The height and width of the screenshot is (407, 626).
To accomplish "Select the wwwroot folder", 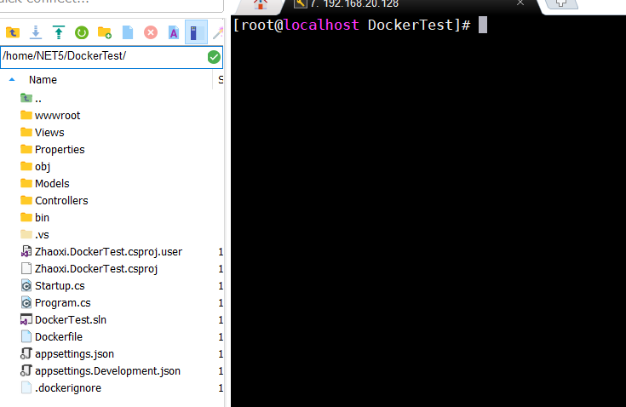I will pos(57,115).
